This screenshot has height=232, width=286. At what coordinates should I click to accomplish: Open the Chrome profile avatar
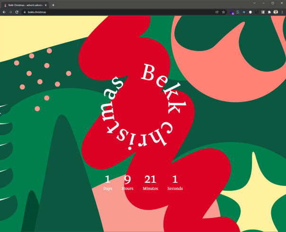[x=276, y=12]
